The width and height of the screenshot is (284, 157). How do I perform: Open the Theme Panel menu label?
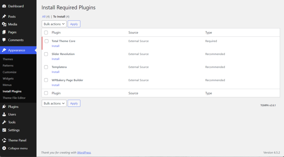pyautogui.click(x=17, y=140)
